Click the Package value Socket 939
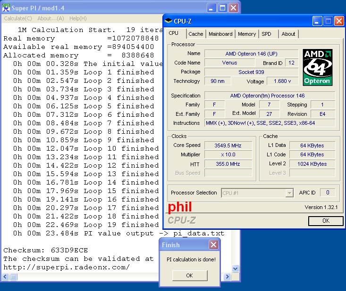Viewport: 346px width, 291px height. pyautogui.click(x=251, y=72)
